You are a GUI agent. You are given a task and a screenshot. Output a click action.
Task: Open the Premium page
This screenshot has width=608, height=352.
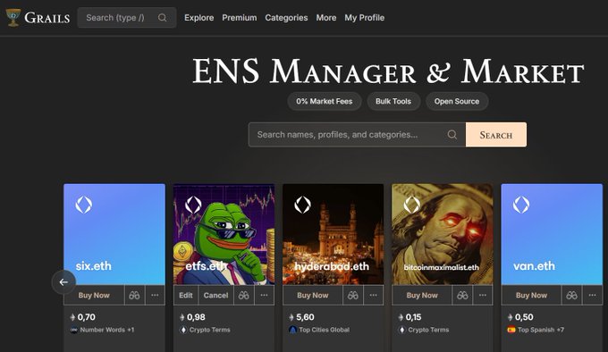[x=240, y=18]
